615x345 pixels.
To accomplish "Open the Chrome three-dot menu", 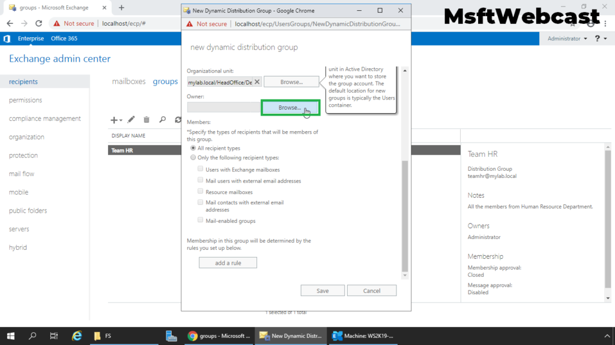I will (x=605, y=23).
